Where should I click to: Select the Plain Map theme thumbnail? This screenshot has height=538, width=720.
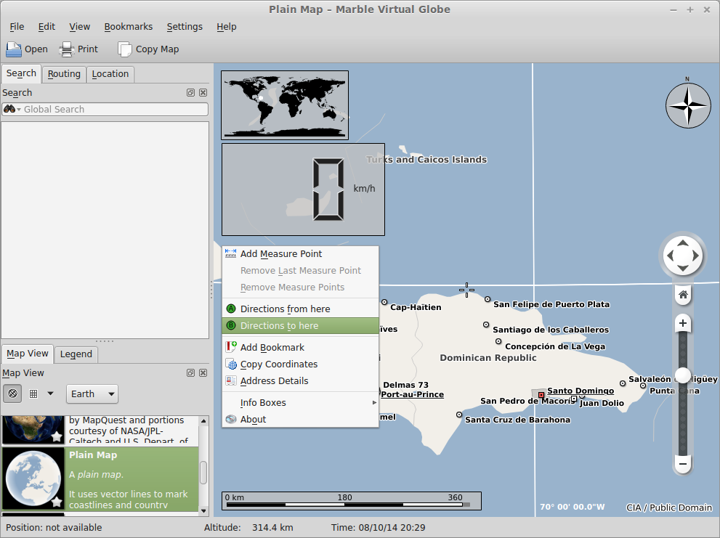click(33, 478)
